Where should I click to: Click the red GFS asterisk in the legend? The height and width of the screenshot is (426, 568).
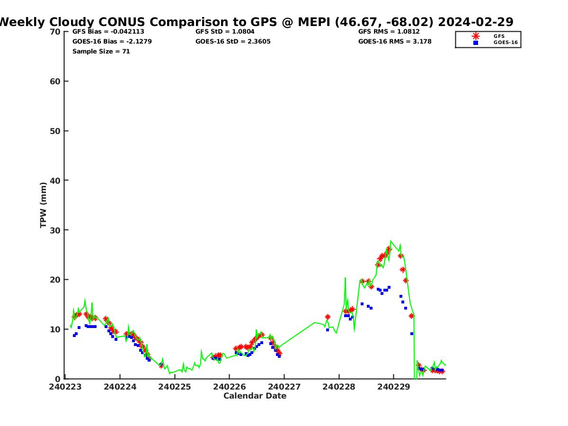475,36
